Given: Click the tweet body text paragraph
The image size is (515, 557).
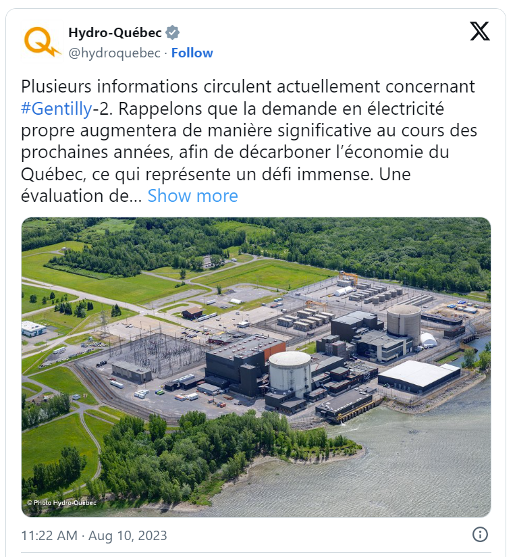Looking at the screenshot, I should [248, 141].
